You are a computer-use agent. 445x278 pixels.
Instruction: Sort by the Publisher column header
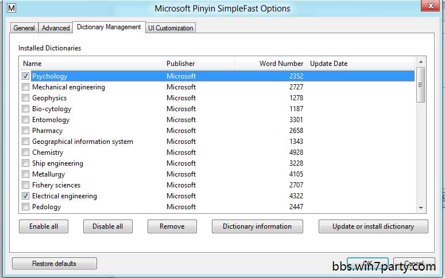coord(199,64)
